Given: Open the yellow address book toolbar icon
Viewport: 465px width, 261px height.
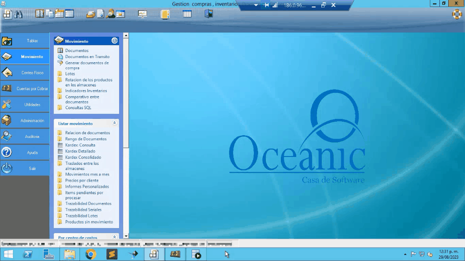Looking at the screenshot, I should 165,14.
